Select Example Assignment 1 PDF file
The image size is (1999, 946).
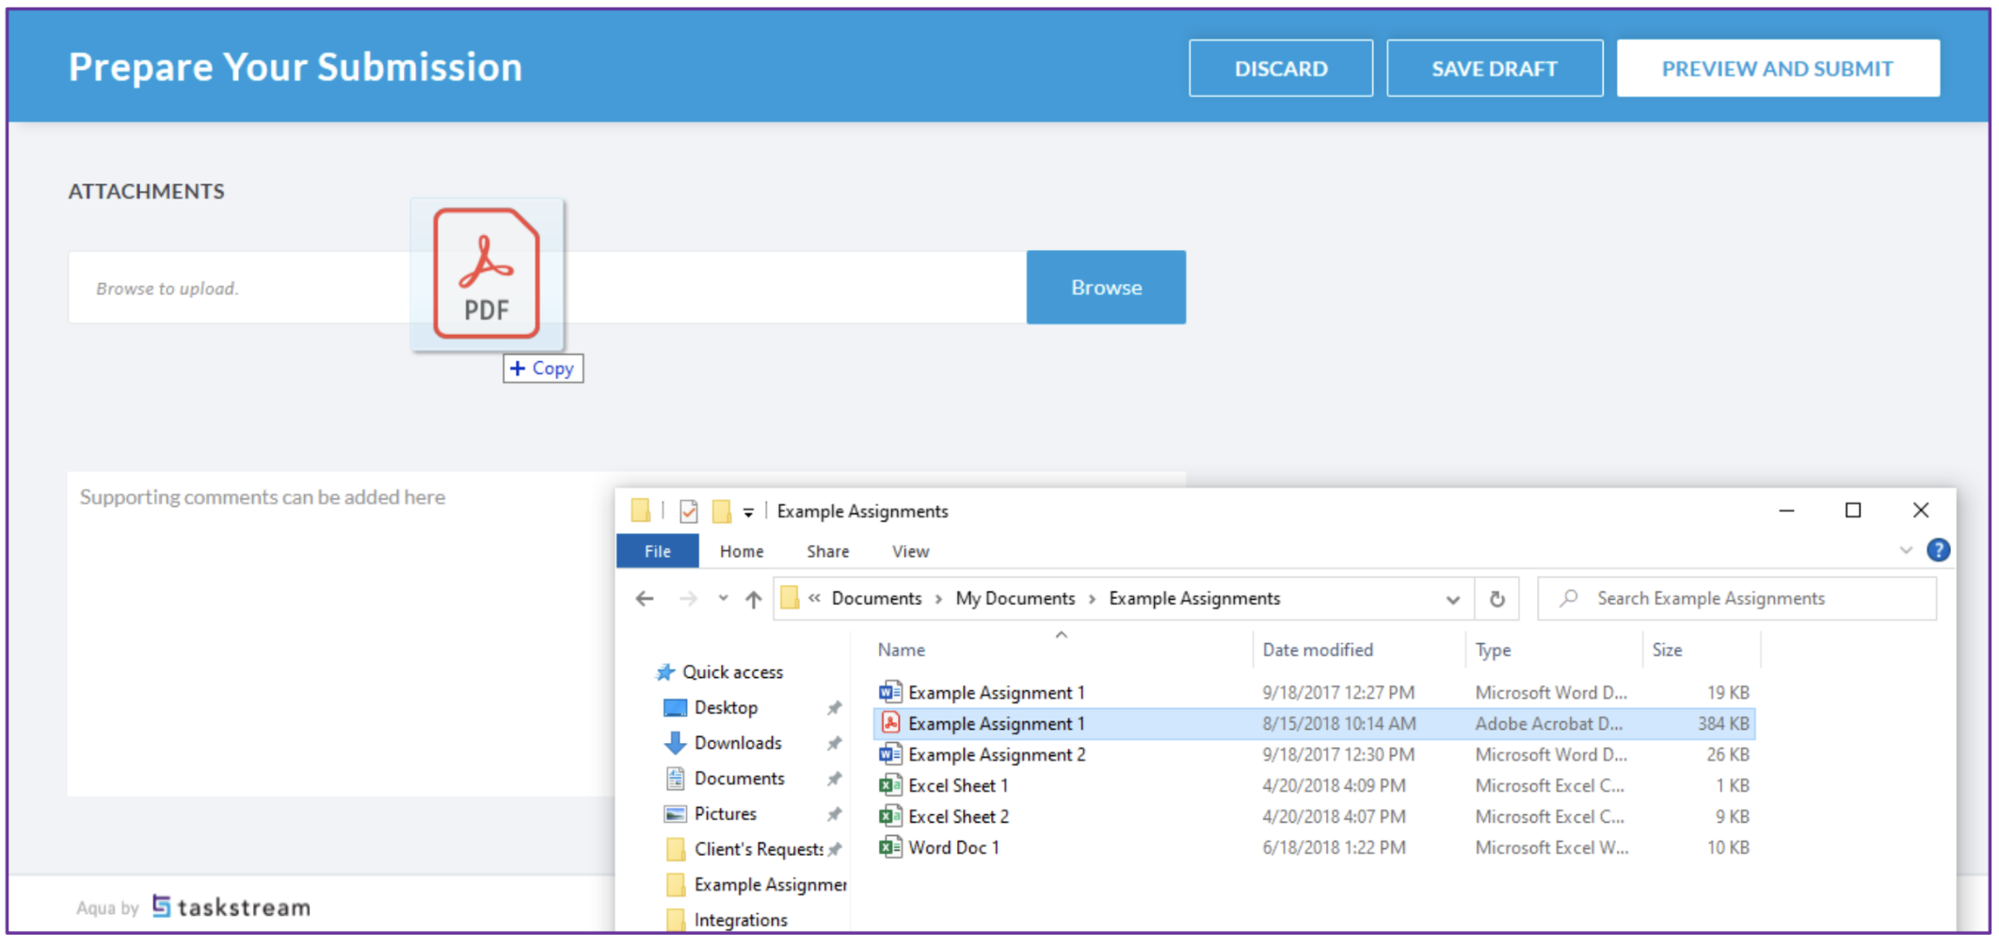(x=1314, y=724)
